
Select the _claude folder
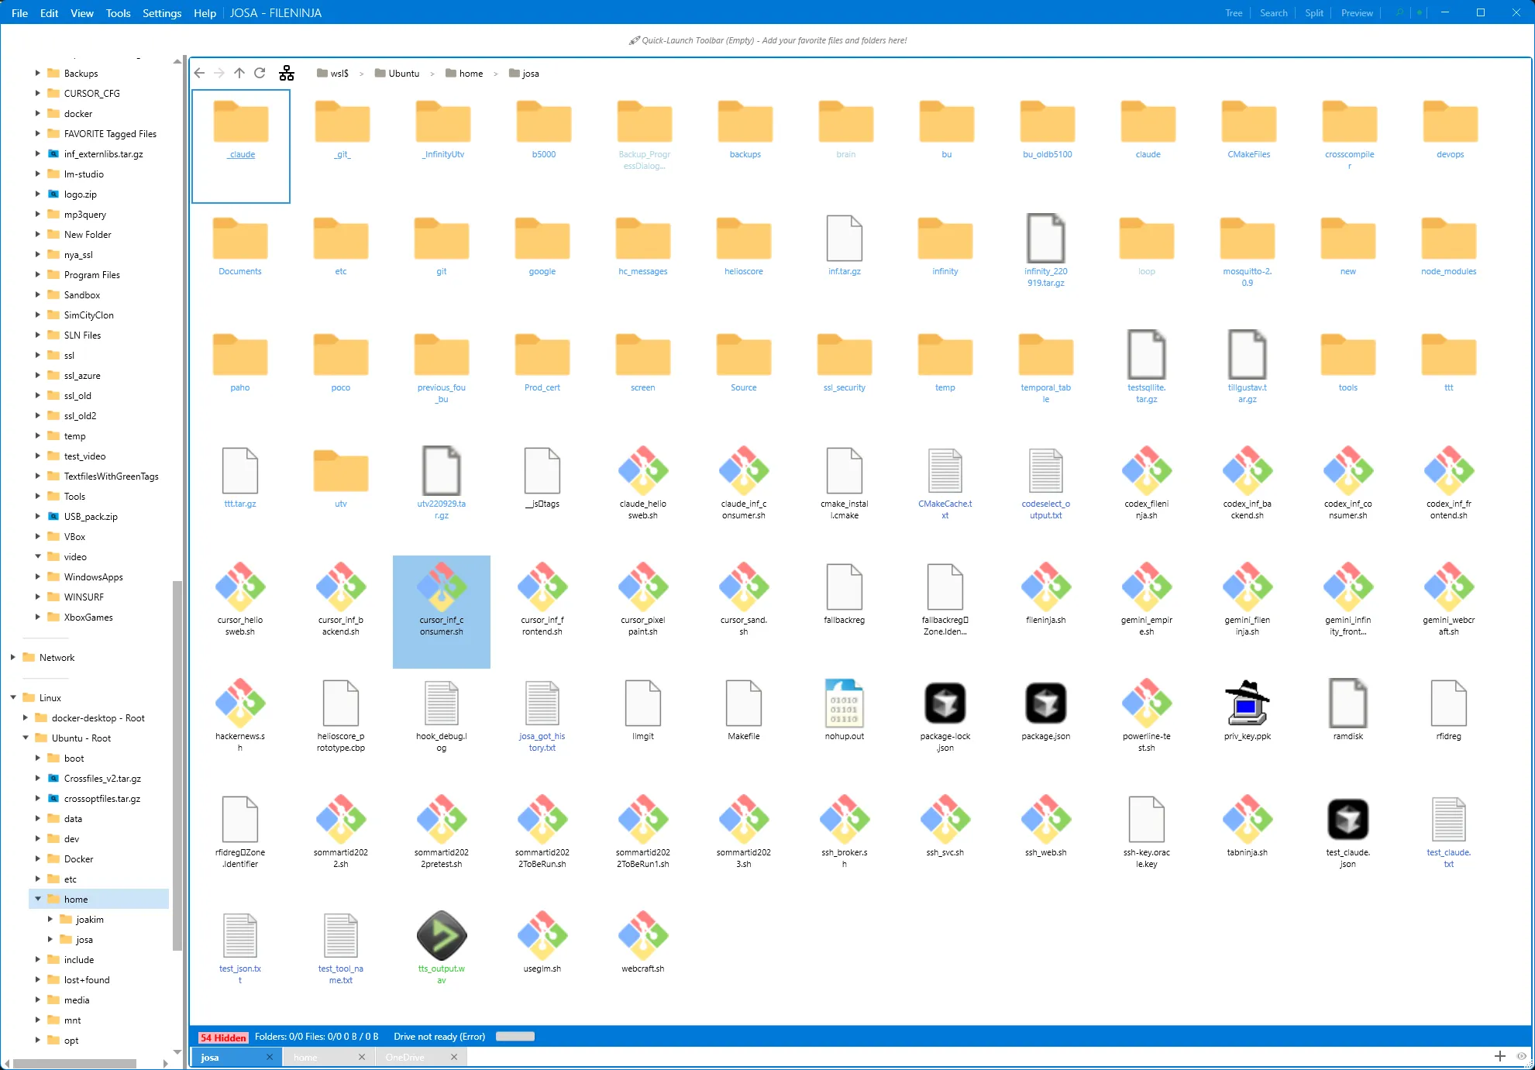tap(241, 146)
